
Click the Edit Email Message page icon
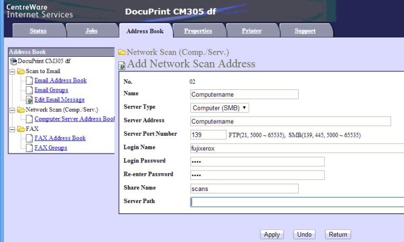(x=29, y=99)
